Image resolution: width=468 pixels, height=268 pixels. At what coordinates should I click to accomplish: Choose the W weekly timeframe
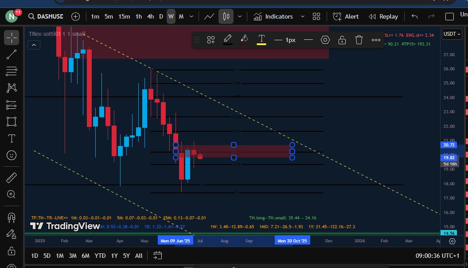pyautogui.click(x=171, y=16)
